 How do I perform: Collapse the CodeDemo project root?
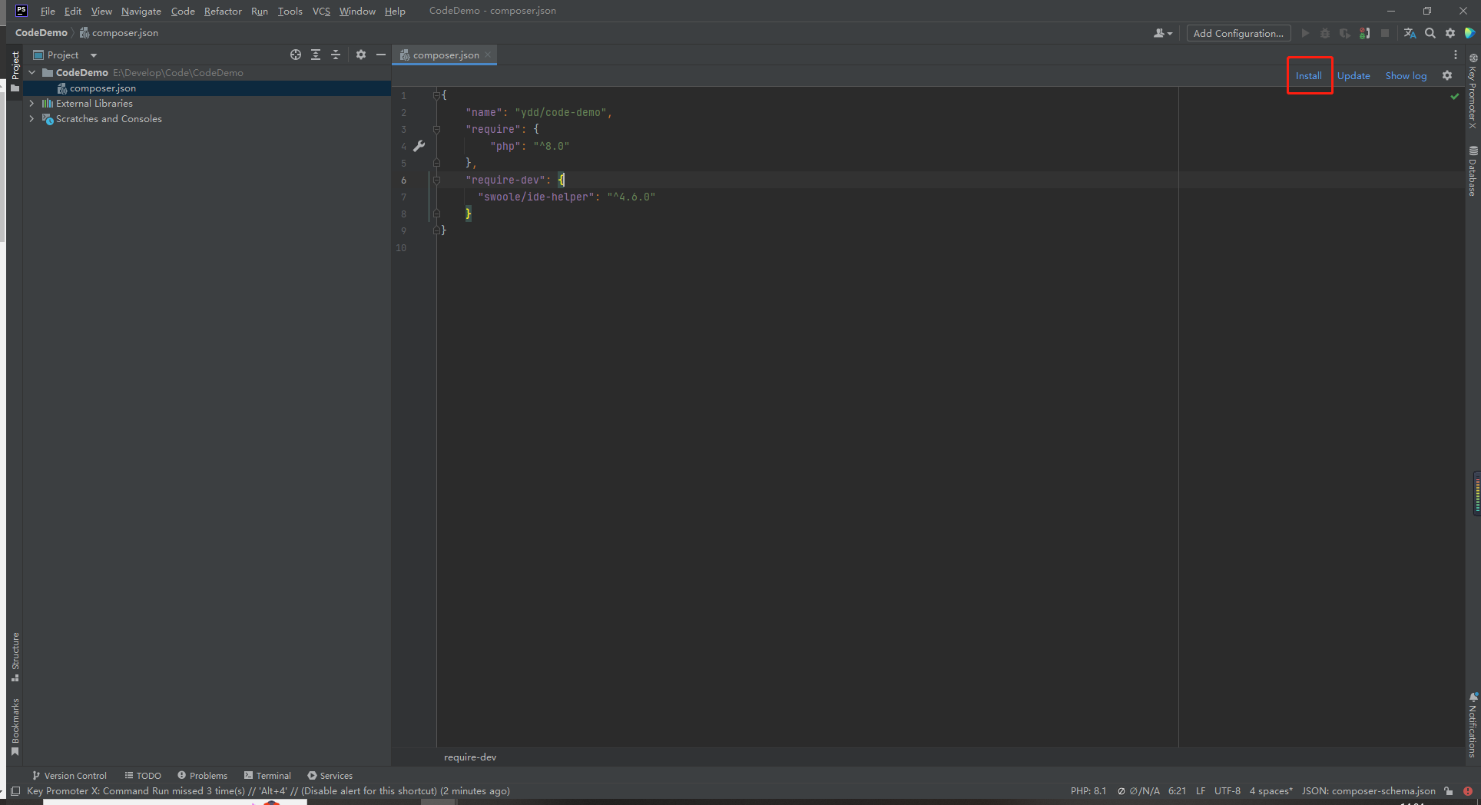[x=32, y=72]
